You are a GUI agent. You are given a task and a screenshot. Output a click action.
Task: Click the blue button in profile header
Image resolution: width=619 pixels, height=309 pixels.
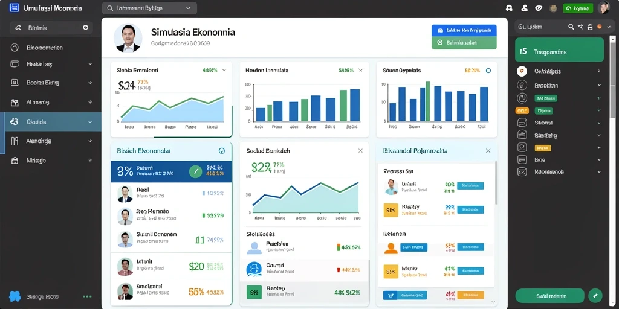click(x=464, y=30)
